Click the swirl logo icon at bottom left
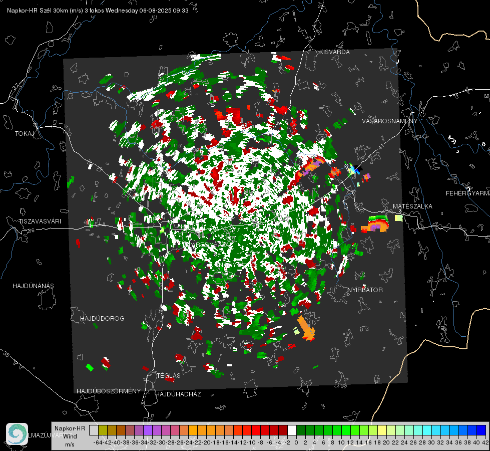This screenshot has height=451, width=490. pyautogui.click(x=17, y=434)
